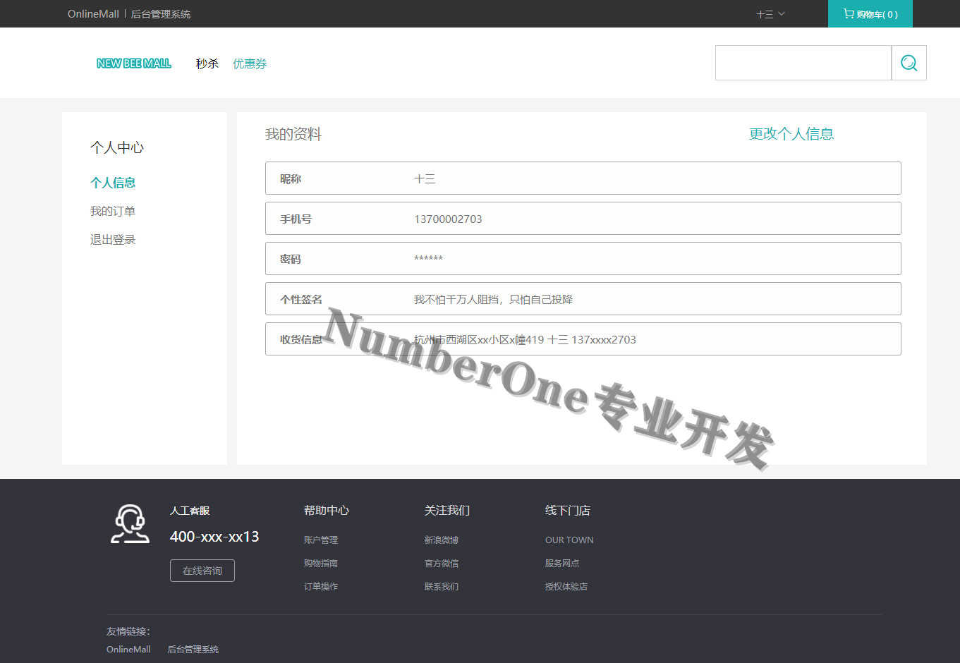
Task: Click the customer service headset icon
Action: [x=130, y=524]
